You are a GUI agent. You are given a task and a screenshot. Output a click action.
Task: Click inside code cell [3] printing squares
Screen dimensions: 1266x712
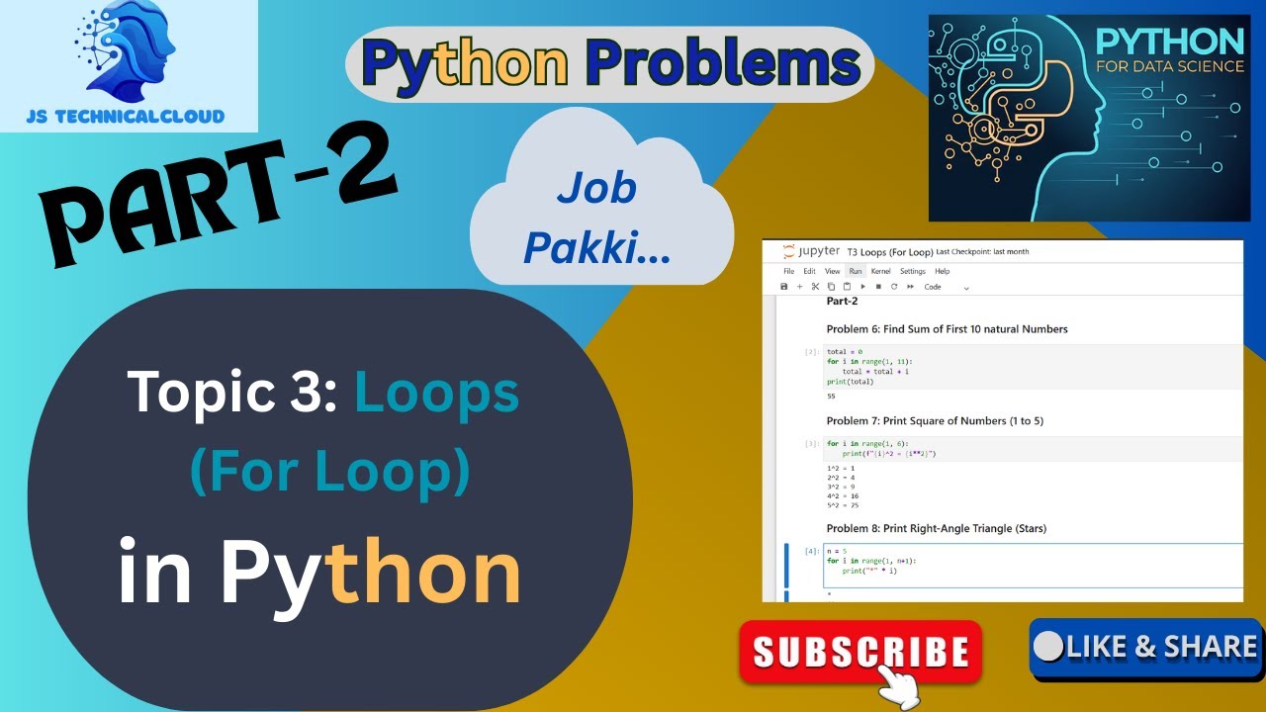pyautogui.click(x=1032, y=449)
